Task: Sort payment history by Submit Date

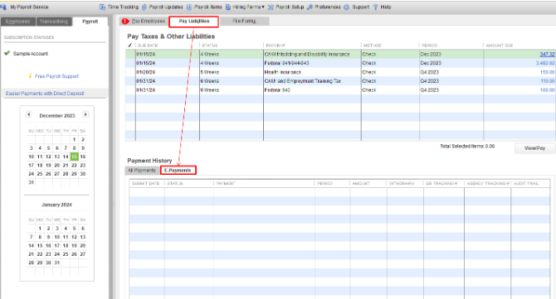Action: coord(145,183)
